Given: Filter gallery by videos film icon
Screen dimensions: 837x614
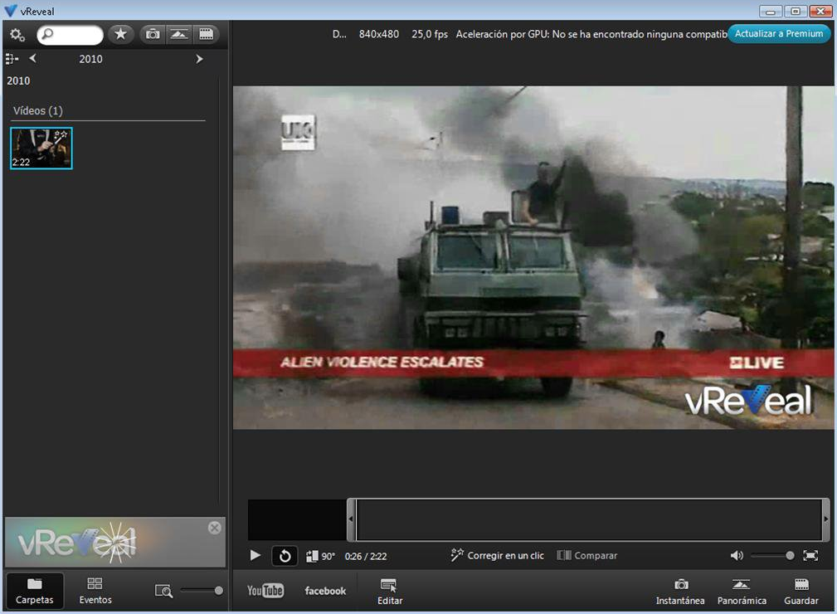Looking at the screenshot, I should 206,34.
